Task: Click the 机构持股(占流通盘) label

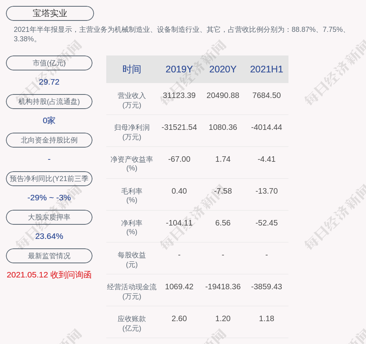Action: pyautogui.click(x=49, y=102)
